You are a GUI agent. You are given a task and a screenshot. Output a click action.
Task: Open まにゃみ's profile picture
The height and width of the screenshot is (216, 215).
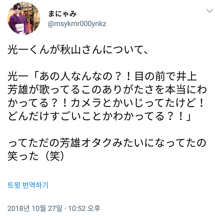pyautogui.click(x=24, y=18)
